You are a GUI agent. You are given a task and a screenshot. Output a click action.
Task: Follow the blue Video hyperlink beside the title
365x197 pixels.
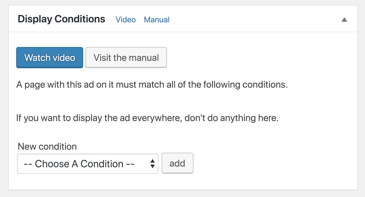[x=125, y=20]
